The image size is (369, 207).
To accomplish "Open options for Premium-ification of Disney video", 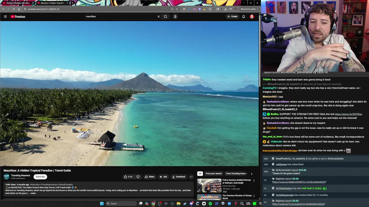I will coord(254,196).
